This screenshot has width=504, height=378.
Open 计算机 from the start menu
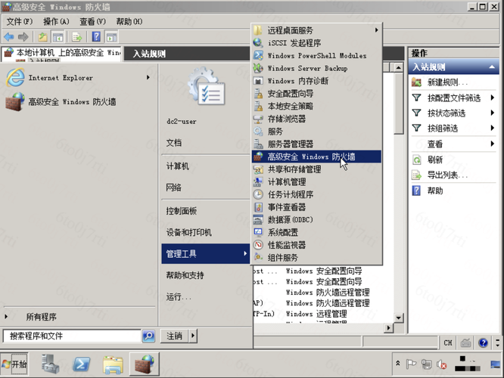(x=205, y=166)
